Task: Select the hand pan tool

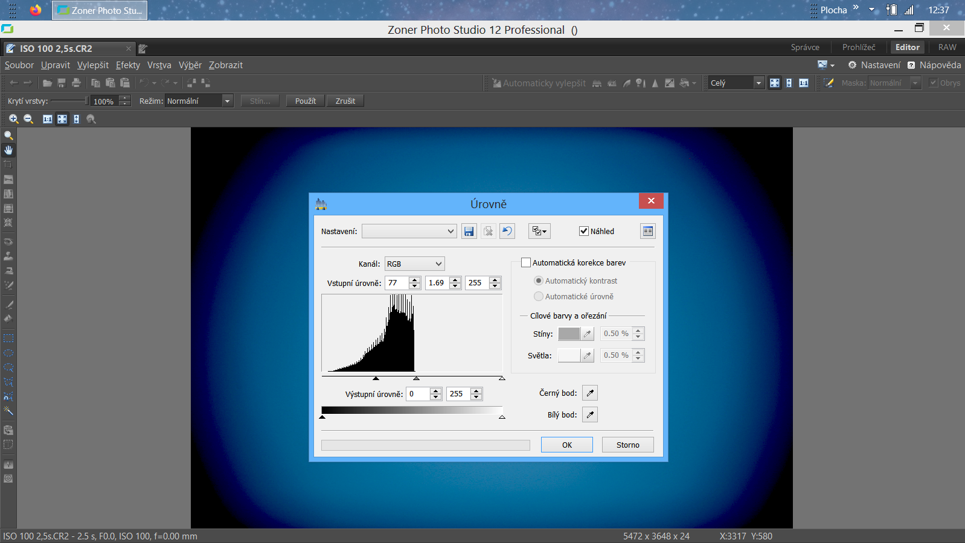Action: pyautogui.click(x=8, y=150)
